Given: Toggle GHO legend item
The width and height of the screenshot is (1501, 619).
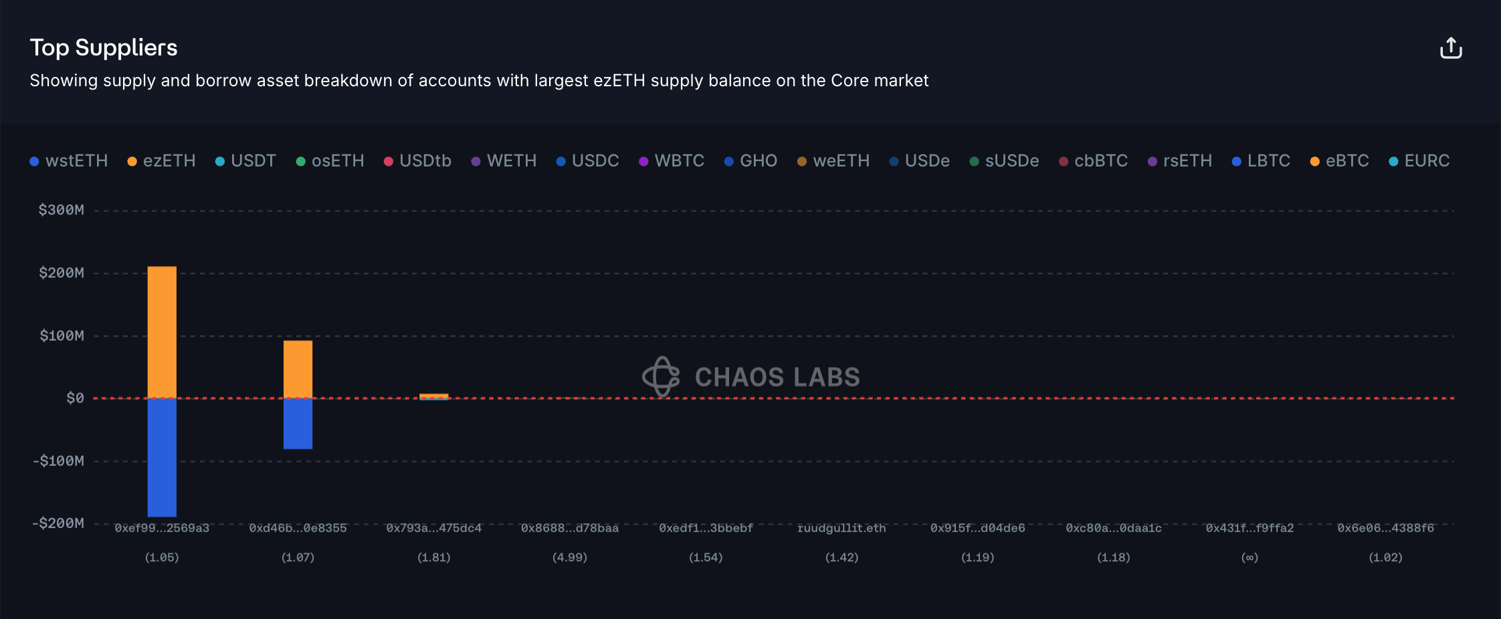Looking at the screenshot, I should click(750, 161).
